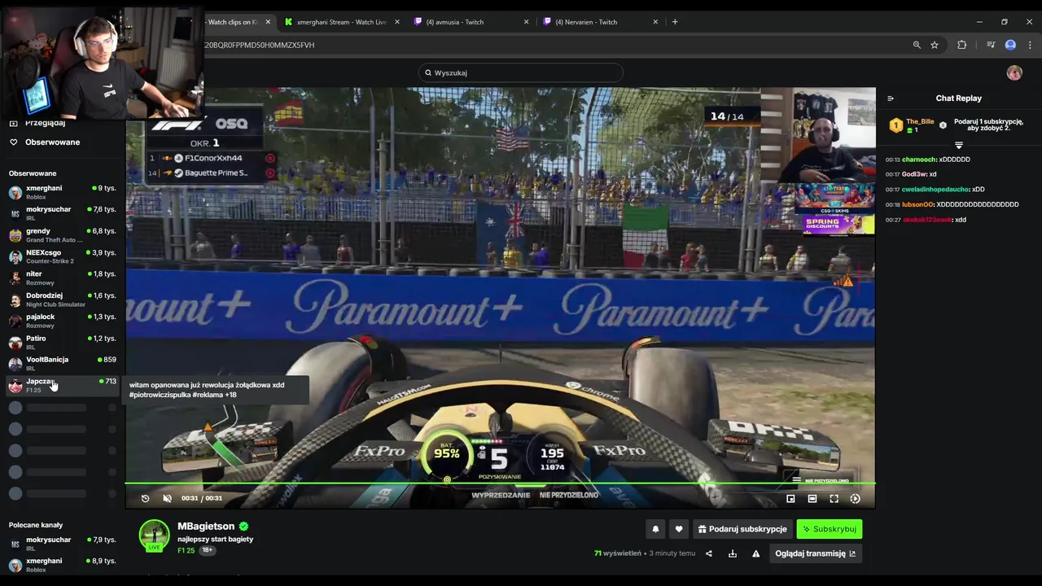Open The_Bille top gifter entry
1042x586 pixels.
(x=913, y=125)
